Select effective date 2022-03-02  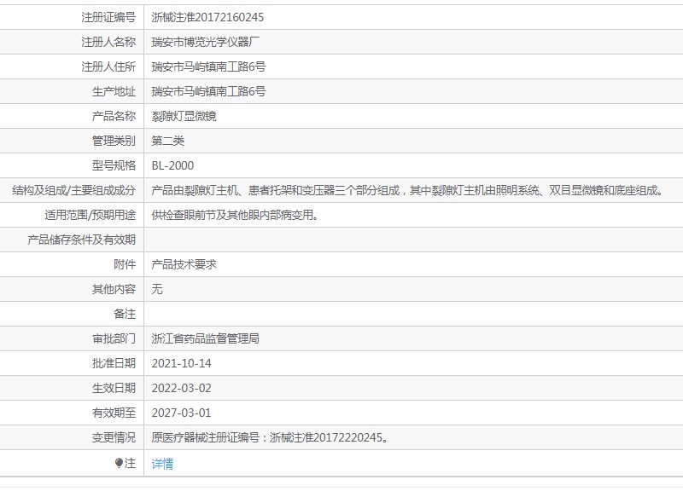pos(181,388)
